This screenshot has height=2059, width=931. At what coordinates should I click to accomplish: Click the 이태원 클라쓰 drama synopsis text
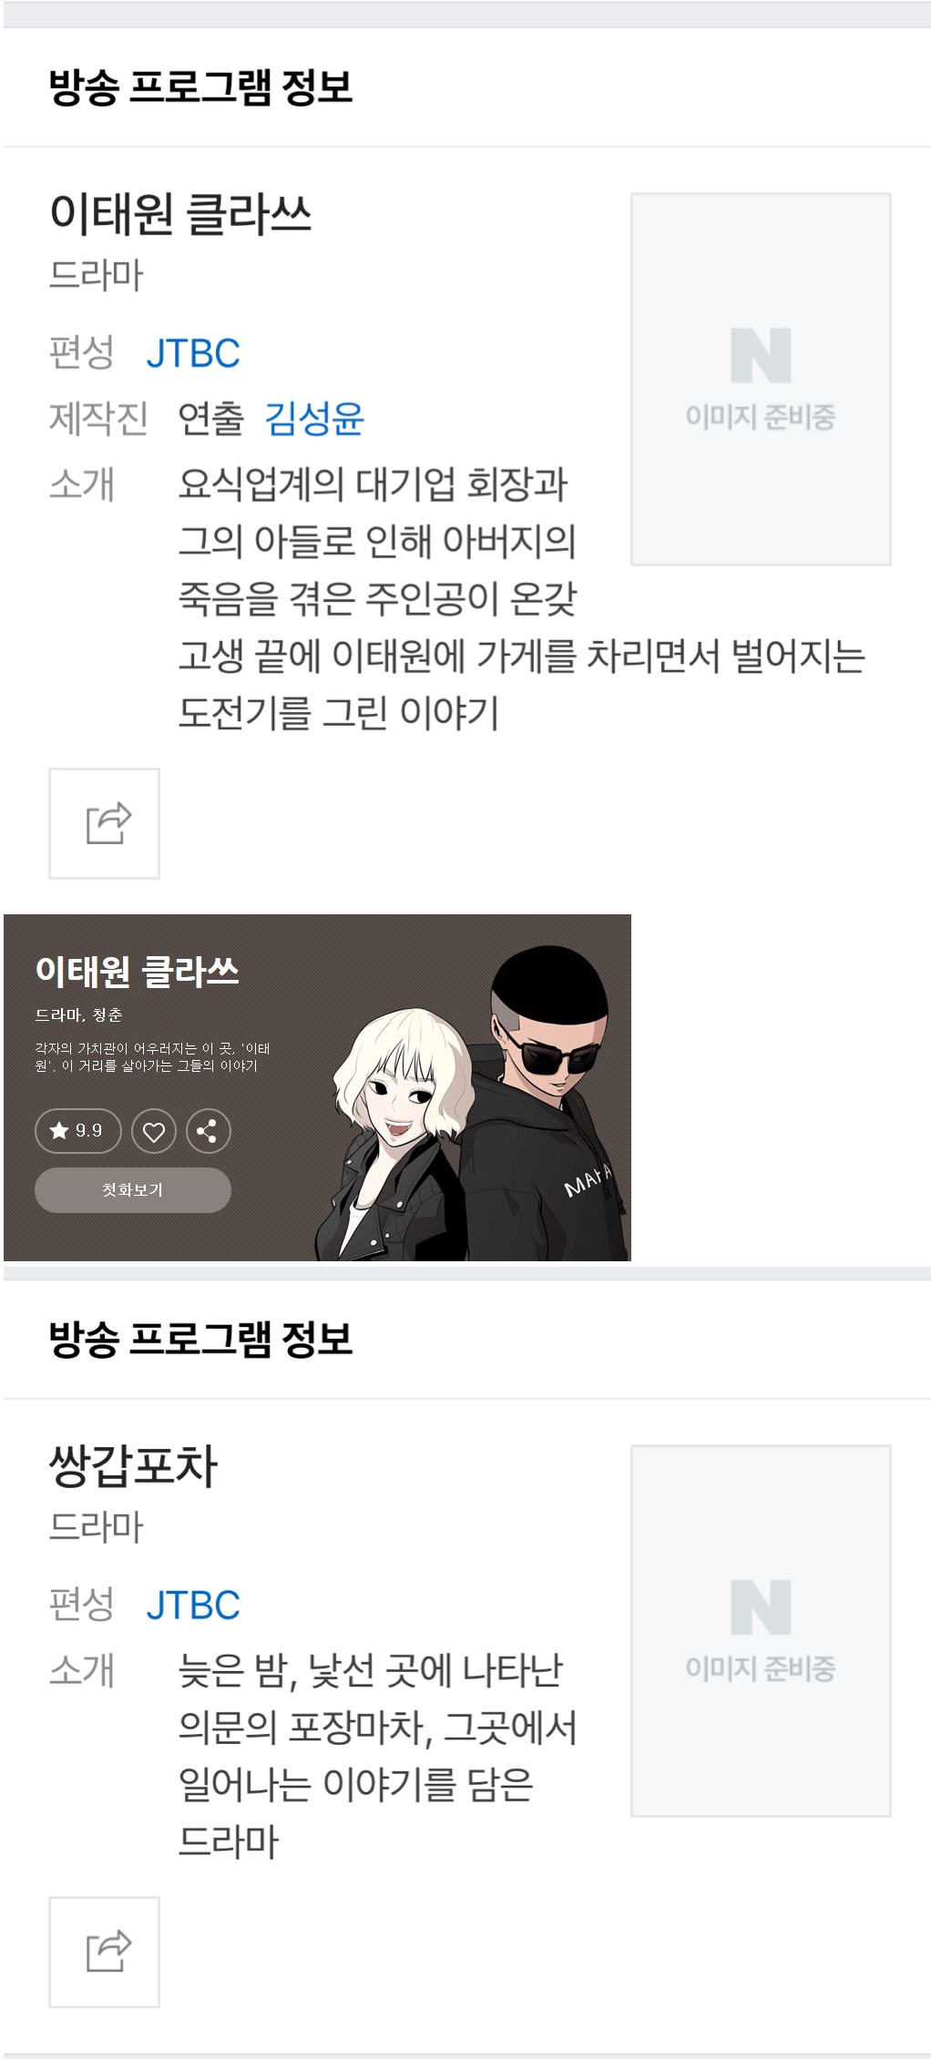pyautogui.click(x=521, y=598)
